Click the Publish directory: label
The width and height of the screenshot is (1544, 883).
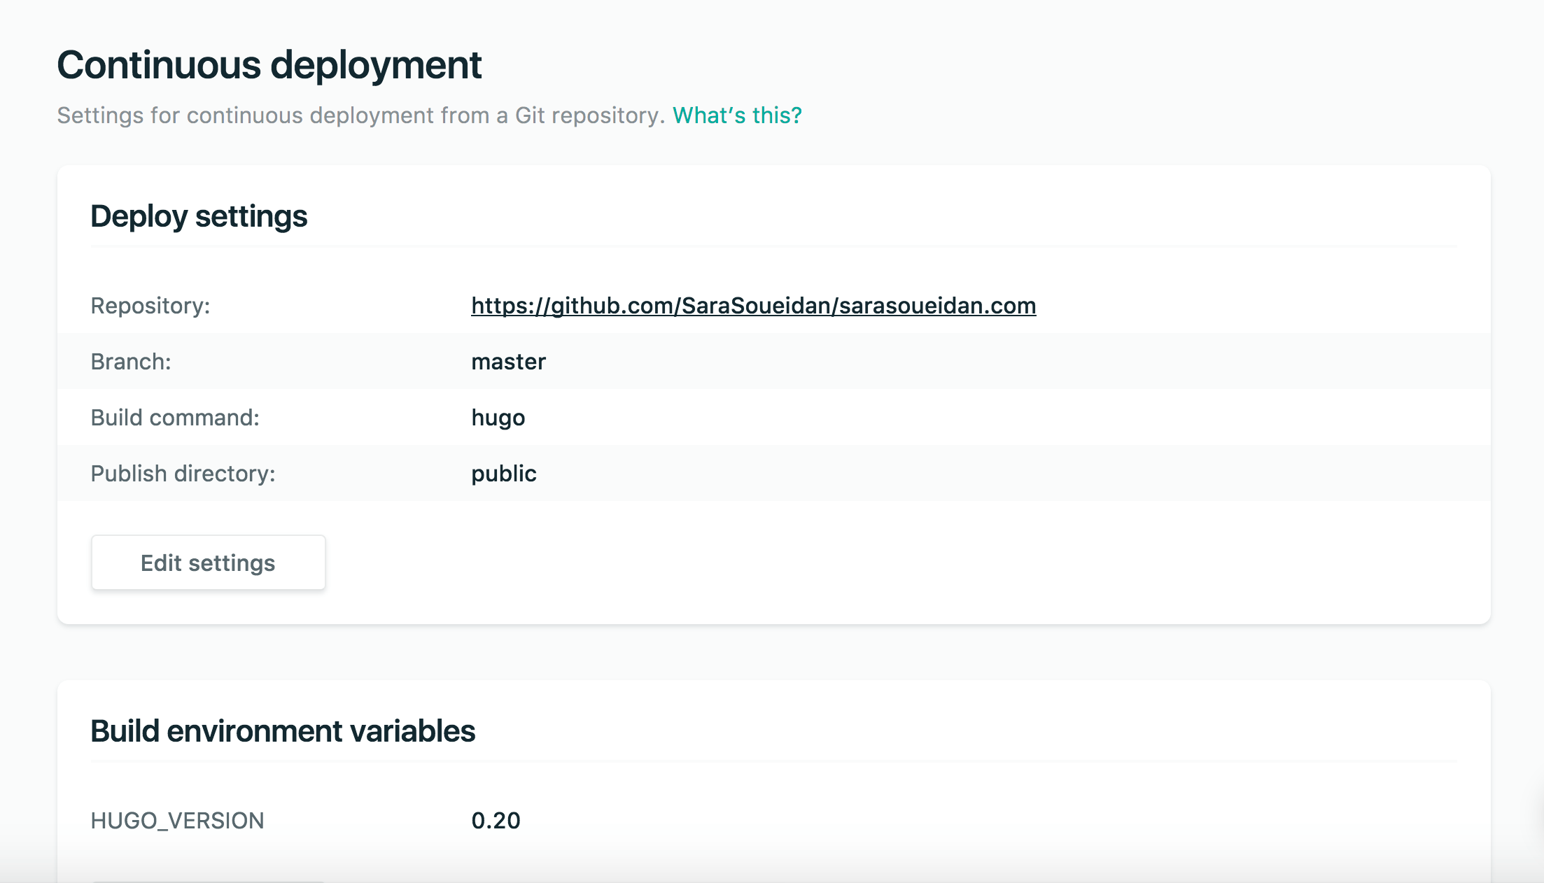click(x=183, y=474)
